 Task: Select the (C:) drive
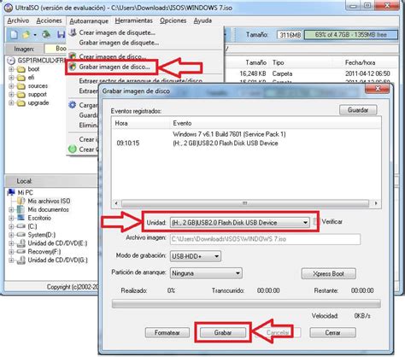[x=32, y=226]
